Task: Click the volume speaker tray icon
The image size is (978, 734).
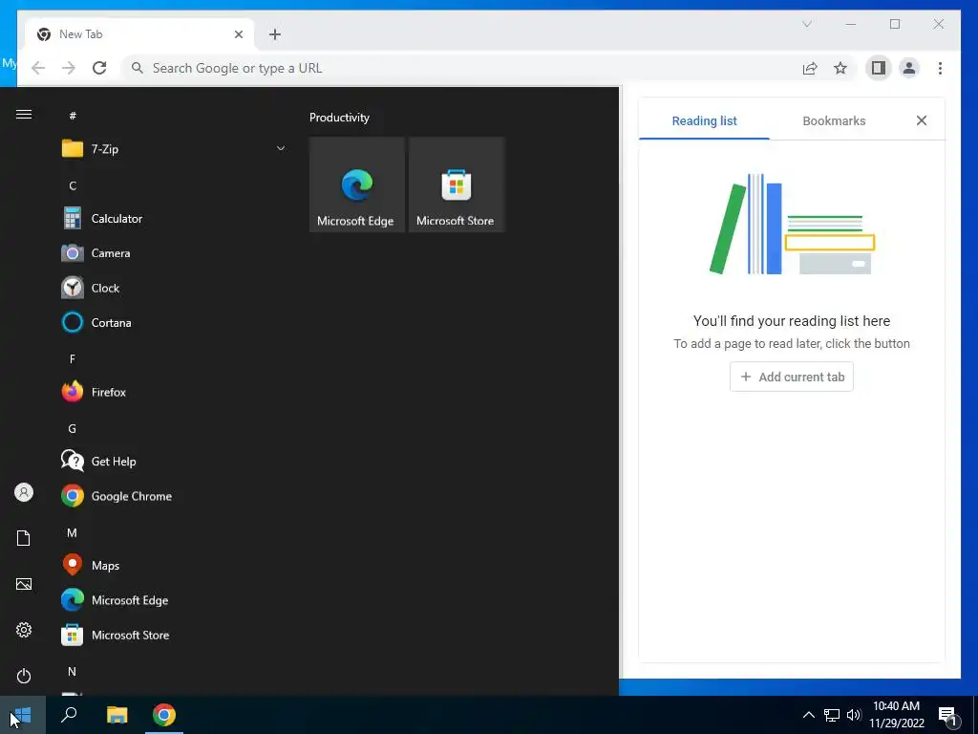Action: pyautogui.click(x=854, y=715)
